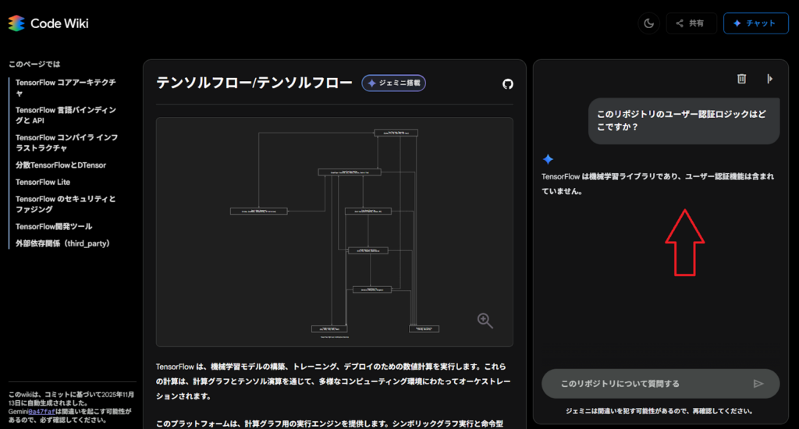Click the a47faf commit hash link
The height and width of the screenshot is (429, 799).
point(41,411)
